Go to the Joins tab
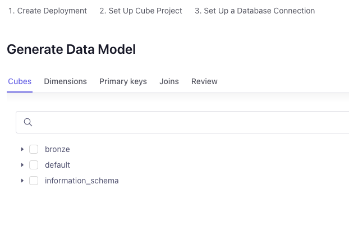This screenshot has width=349, height=235. click(x=169, y=81)
